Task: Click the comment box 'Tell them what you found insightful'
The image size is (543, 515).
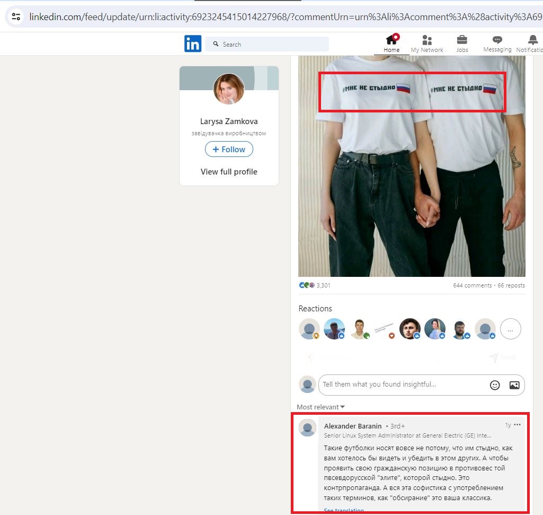Action: (x=422, y=385)
